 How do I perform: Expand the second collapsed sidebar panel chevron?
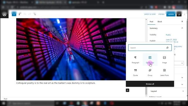tap(182, 85)
